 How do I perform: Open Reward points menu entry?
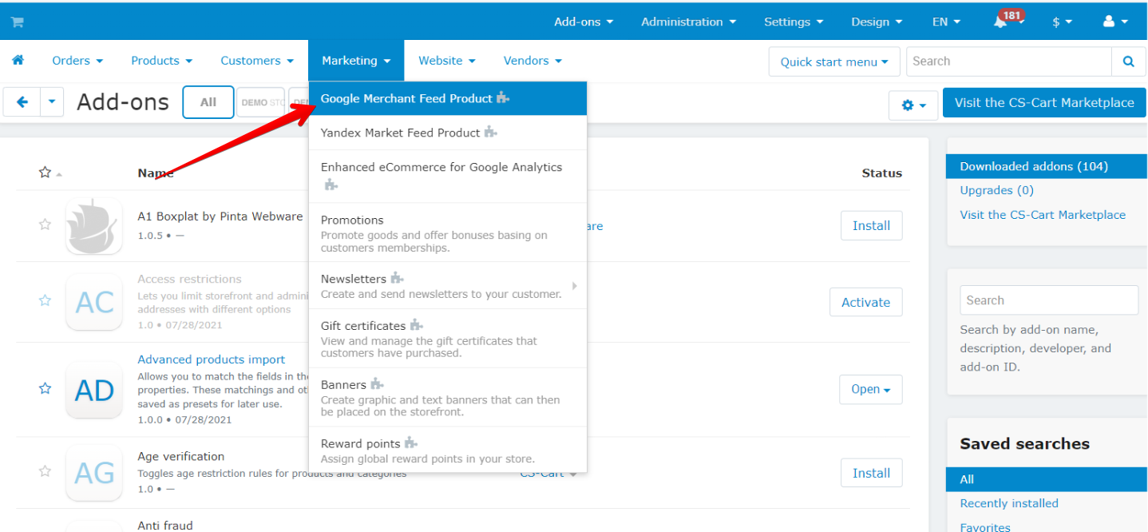point(448,450)
